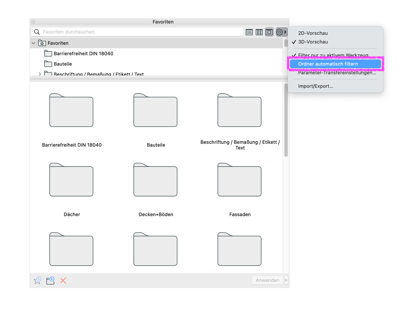
Task: Click the search magnifier icon
Action: pos(37,32)
